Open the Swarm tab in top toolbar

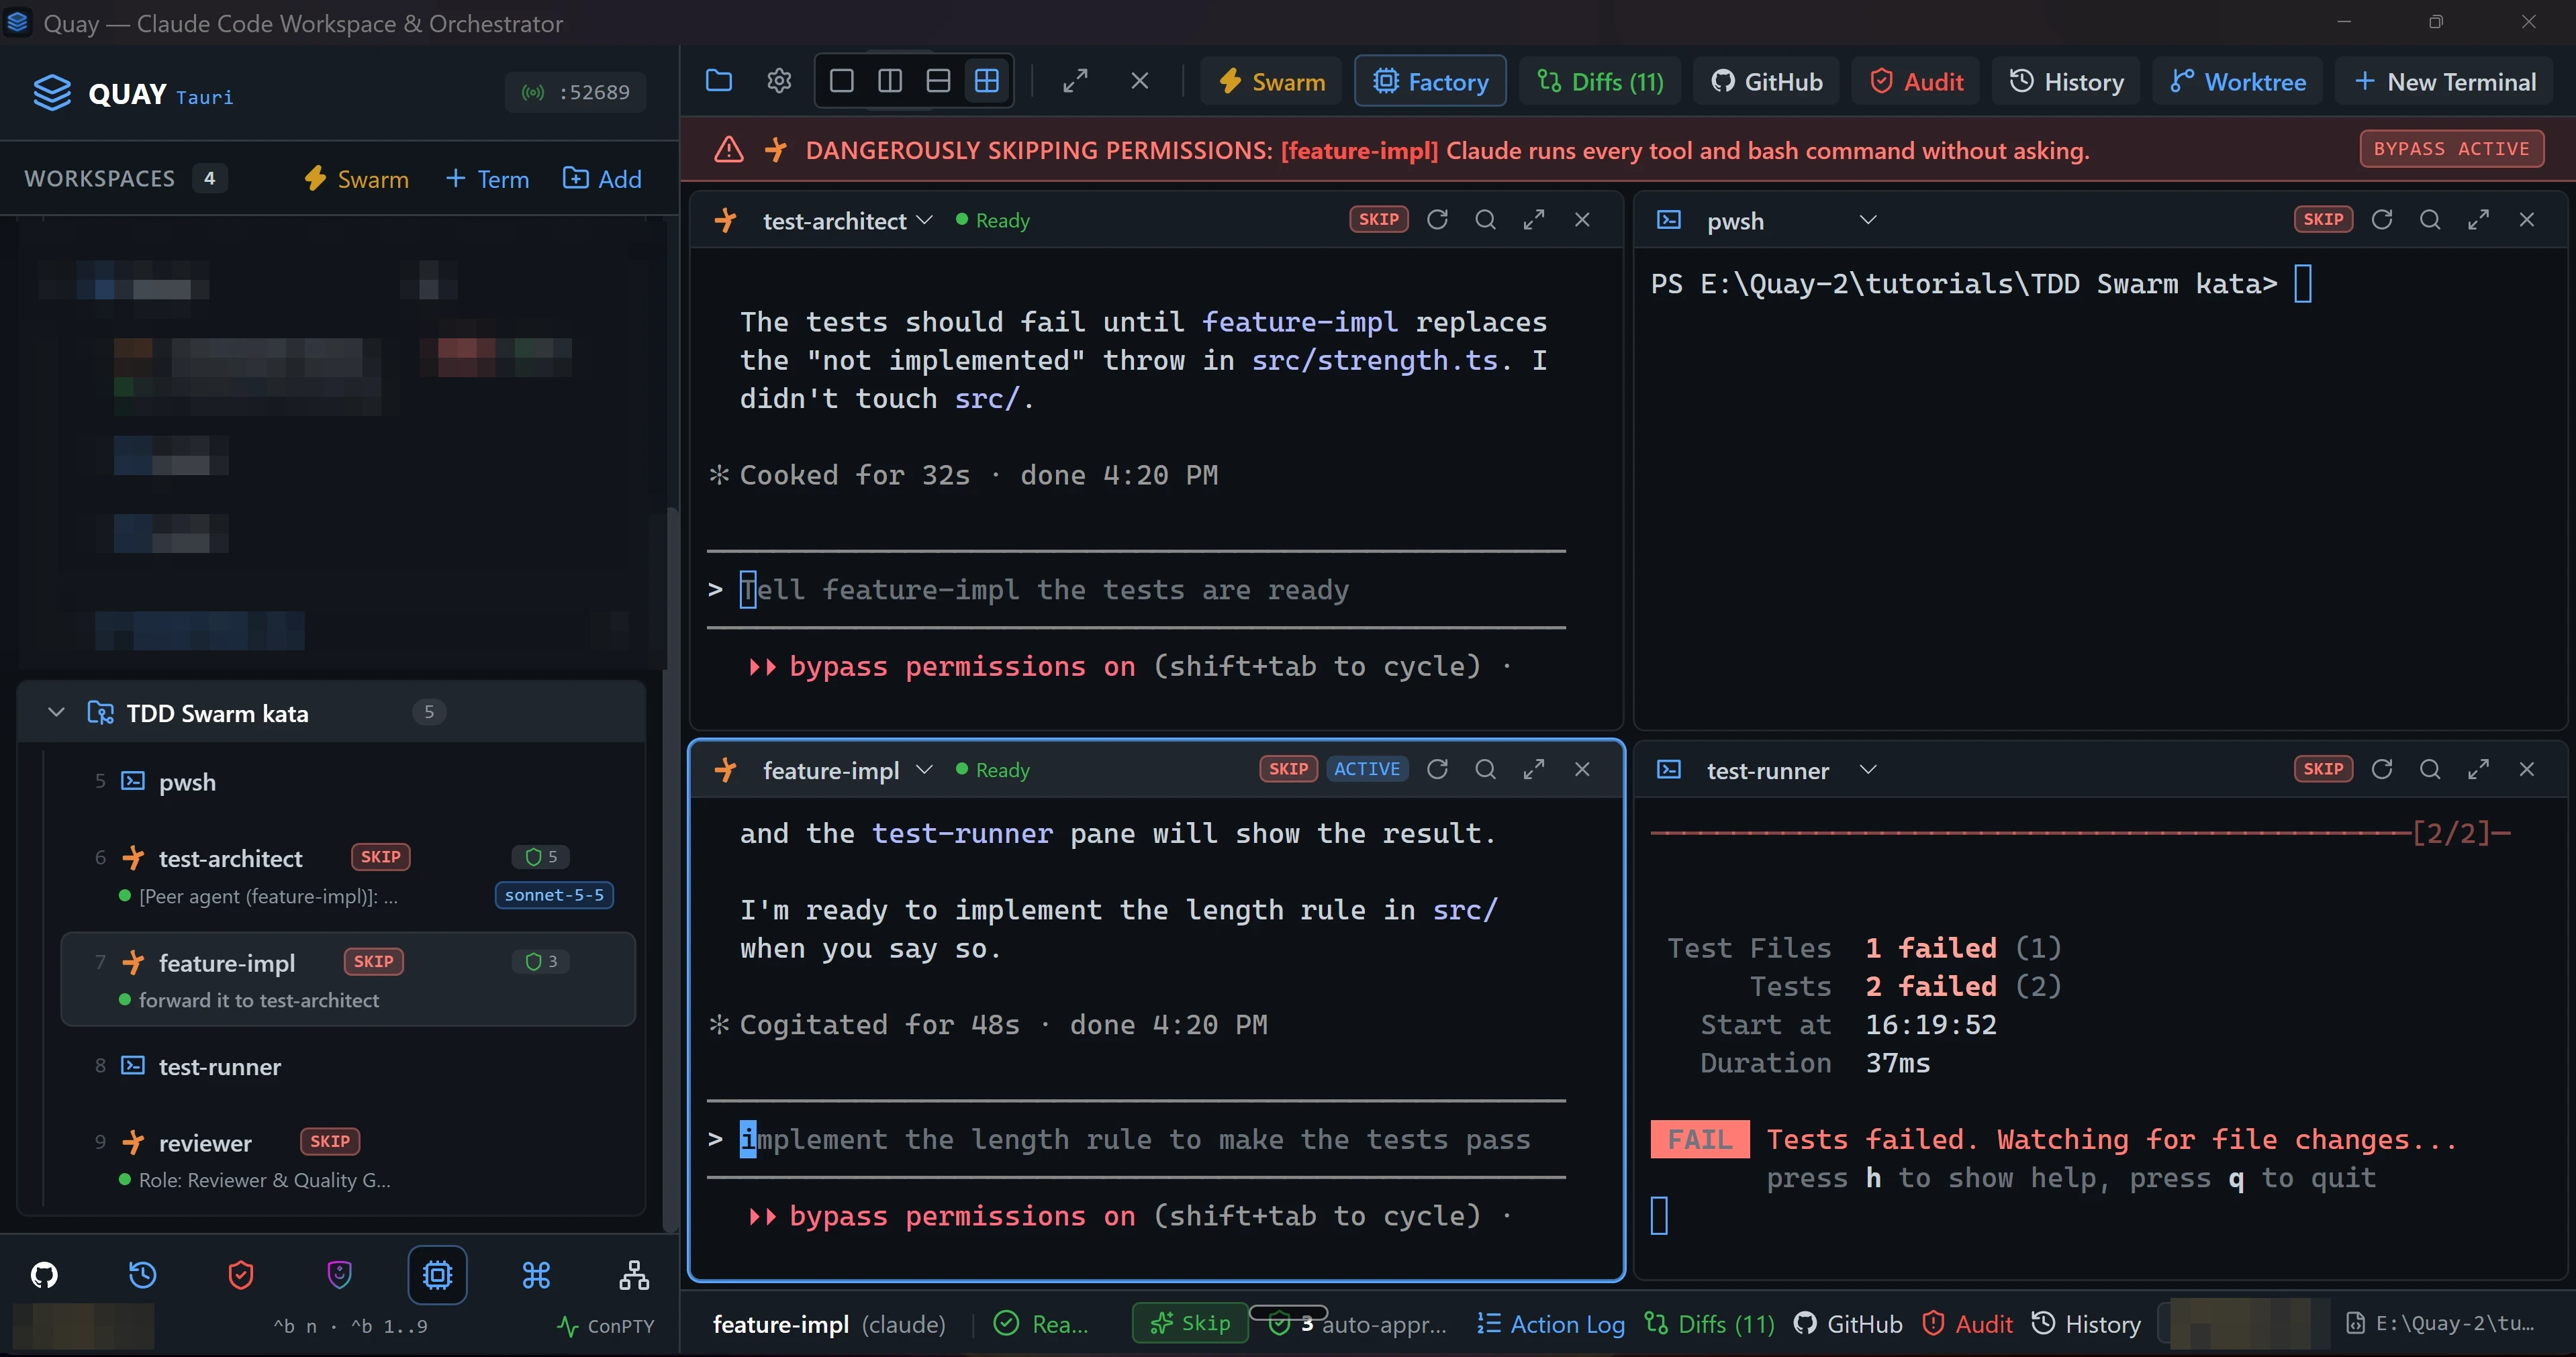click(x=1272, y=81)
